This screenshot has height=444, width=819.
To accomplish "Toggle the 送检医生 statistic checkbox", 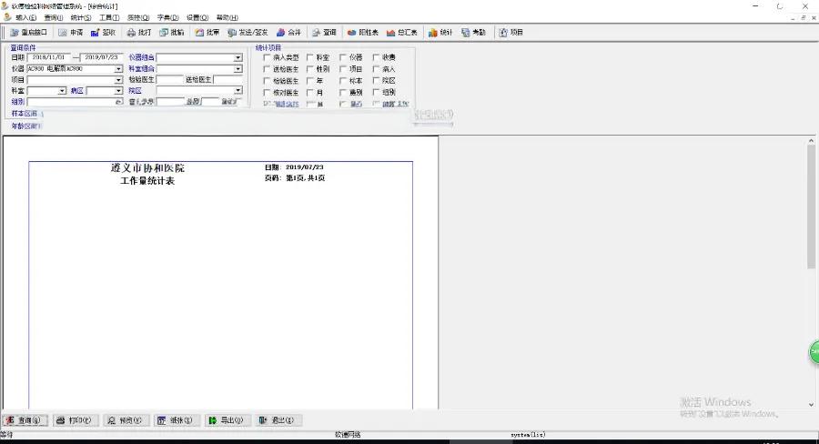I will 267,69.
